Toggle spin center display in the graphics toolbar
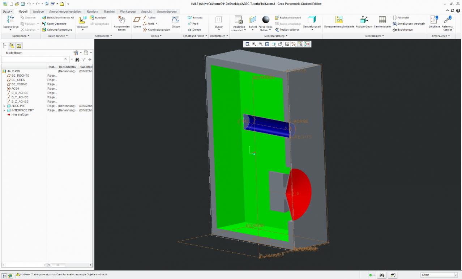The width and height of the screenshot is (462, 279). (307, 44)
